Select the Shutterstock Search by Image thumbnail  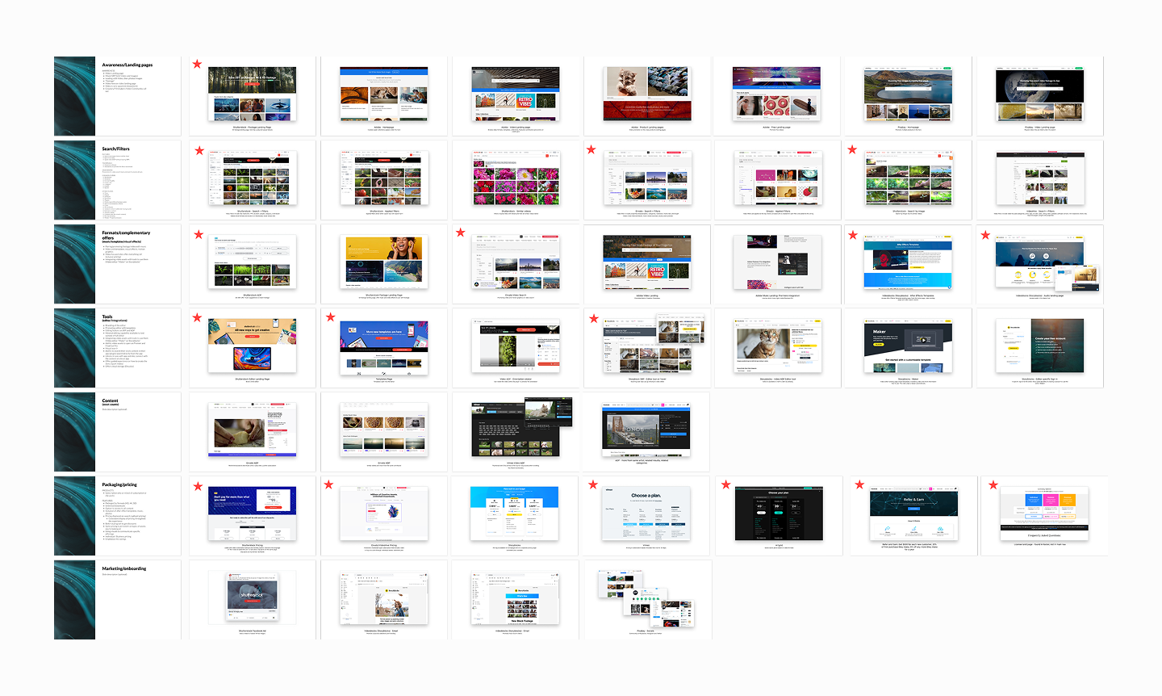pyautogui.click(x=908, y=178)
